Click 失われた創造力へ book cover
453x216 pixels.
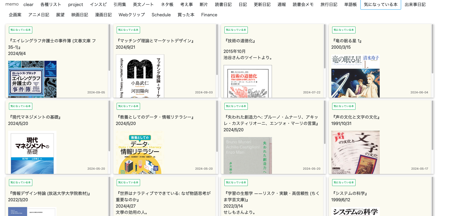point(248,155)
